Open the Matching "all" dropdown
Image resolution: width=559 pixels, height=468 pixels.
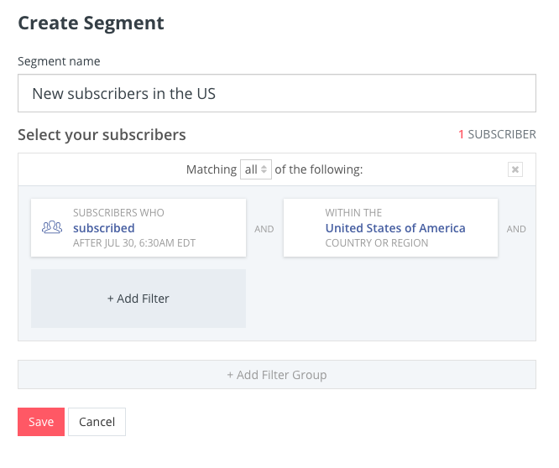click(x=256, y=169)
